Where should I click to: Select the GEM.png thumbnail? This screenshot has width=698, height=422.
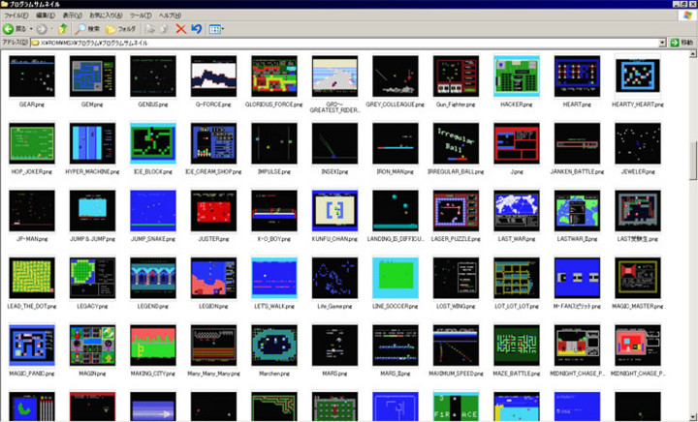(x=93, y=75)
